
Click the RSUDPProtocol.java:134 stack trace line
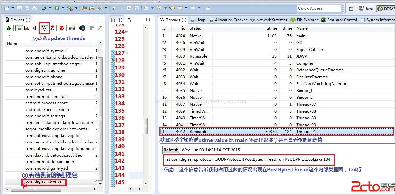(x=249, y=159)
